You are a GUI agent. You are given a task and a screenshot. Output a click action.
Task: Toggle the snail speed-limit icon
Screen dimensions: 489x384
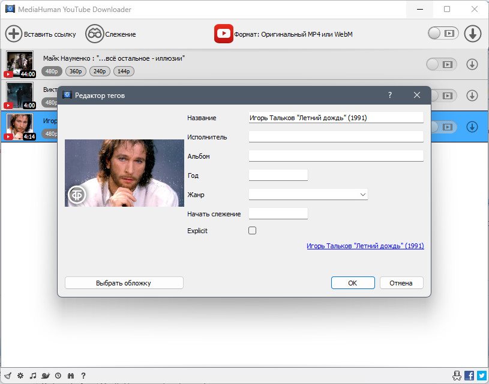coord(46,376)
